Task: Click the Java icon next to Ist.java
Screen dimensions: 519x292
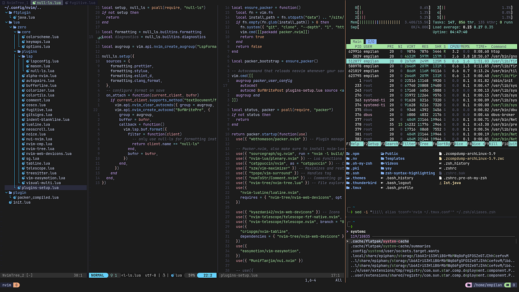Action: [x=440, y=183]
